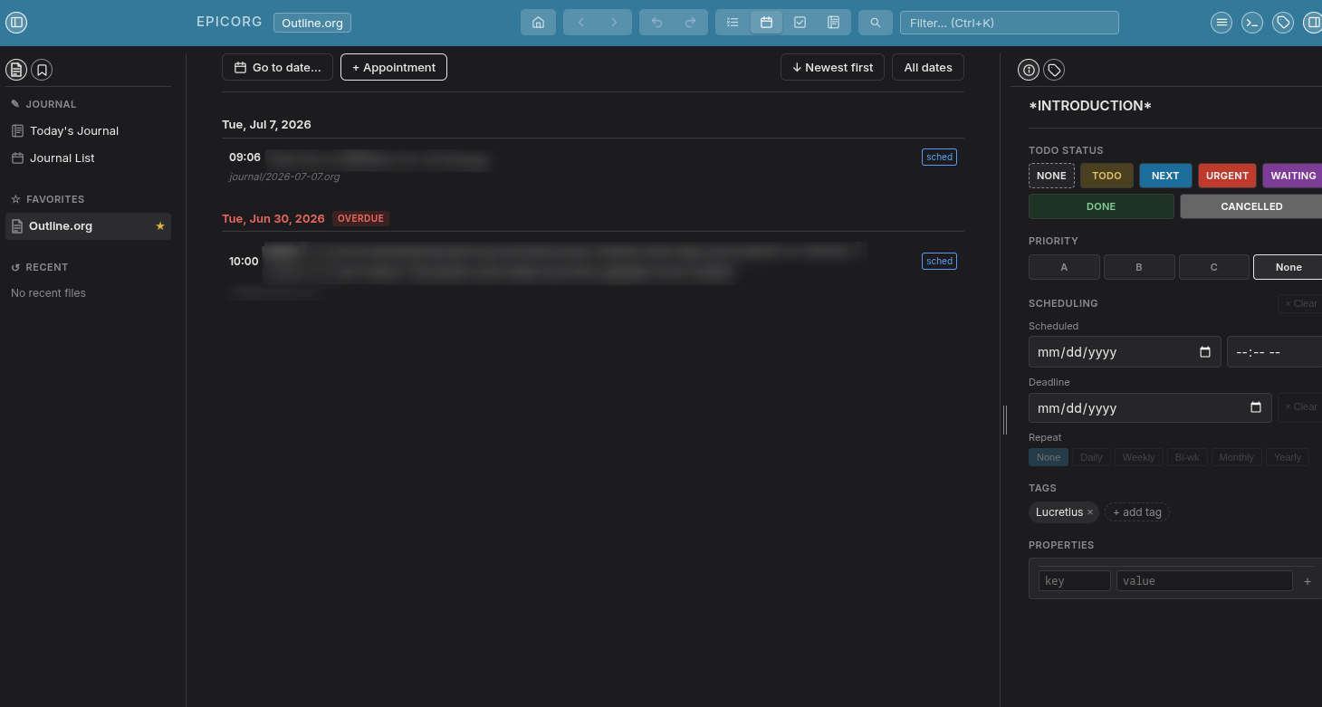This screenshot has height=707, width=1322.
Task: Mark the heading as CANCELLED
Action: click(x=1251, y=206)
